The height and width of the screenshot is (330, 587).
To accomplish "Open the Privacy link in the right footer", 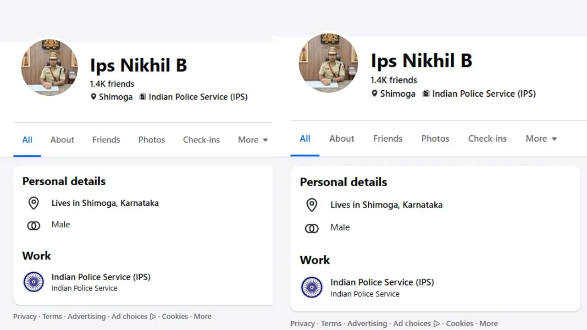I will (303, 324).
